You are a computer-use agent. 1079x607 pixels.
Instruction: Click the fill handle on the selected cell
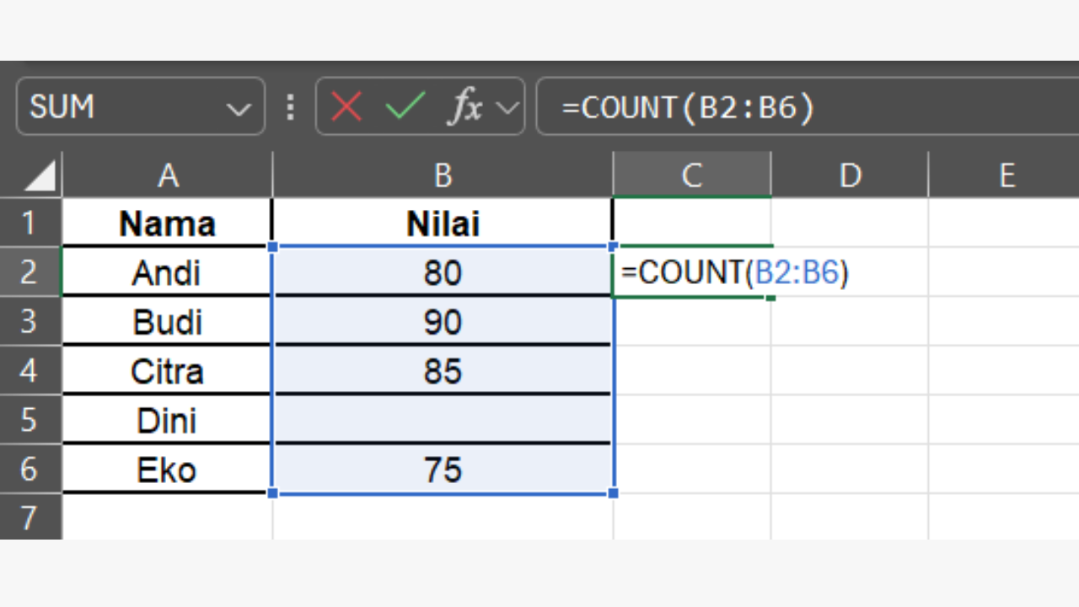(770, 298)
